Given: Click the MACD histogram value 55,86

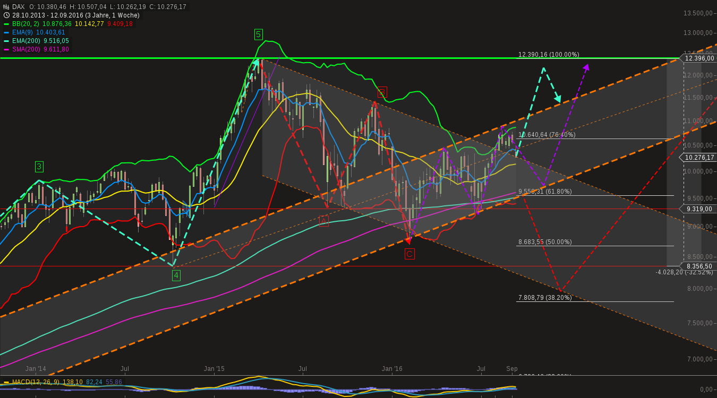Looking at the screenshot, I should [x=114, y=382].
